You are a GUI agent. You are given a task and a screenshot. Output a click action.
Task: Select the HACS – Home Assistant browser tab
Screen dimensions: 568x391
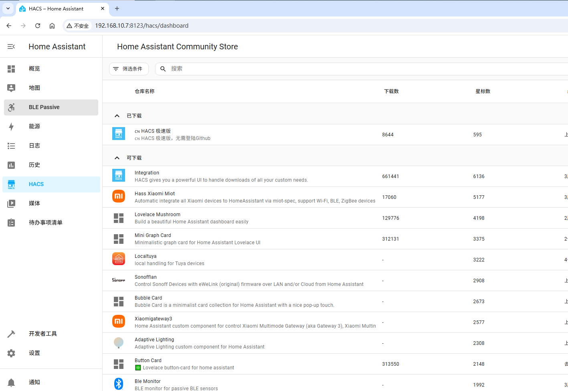[x=62, y=9]
